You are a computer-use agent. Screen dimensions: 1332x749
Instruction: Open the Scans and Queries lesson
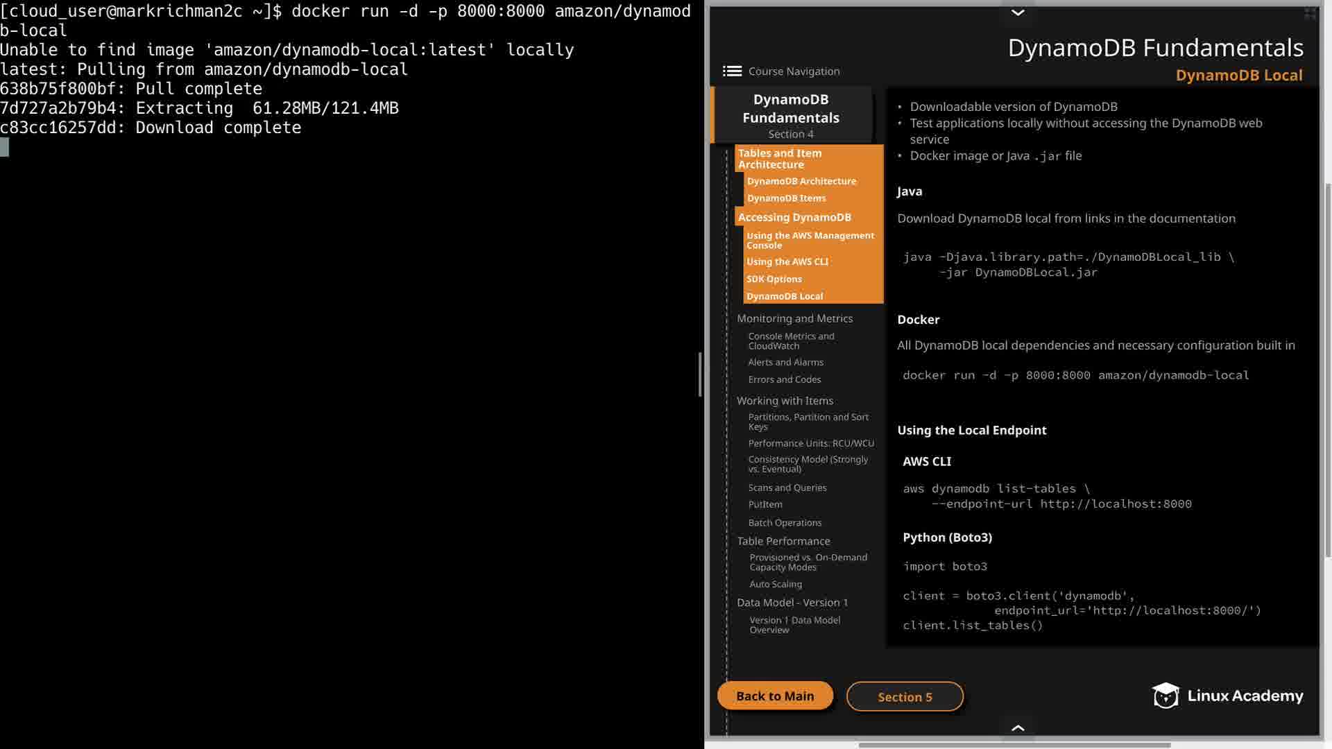pyautogui.click(x=787, y=488)
